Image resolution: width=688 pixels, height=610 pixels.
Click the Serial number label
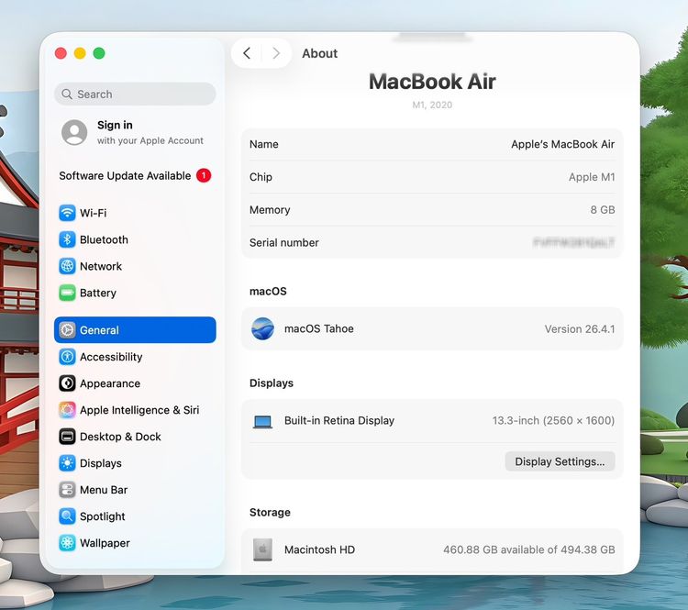click(x=283, y=243)
